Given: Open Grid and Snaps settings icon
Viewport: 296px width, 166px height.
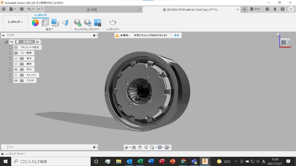Looking at the screenshot, I should tap(167, 147).
